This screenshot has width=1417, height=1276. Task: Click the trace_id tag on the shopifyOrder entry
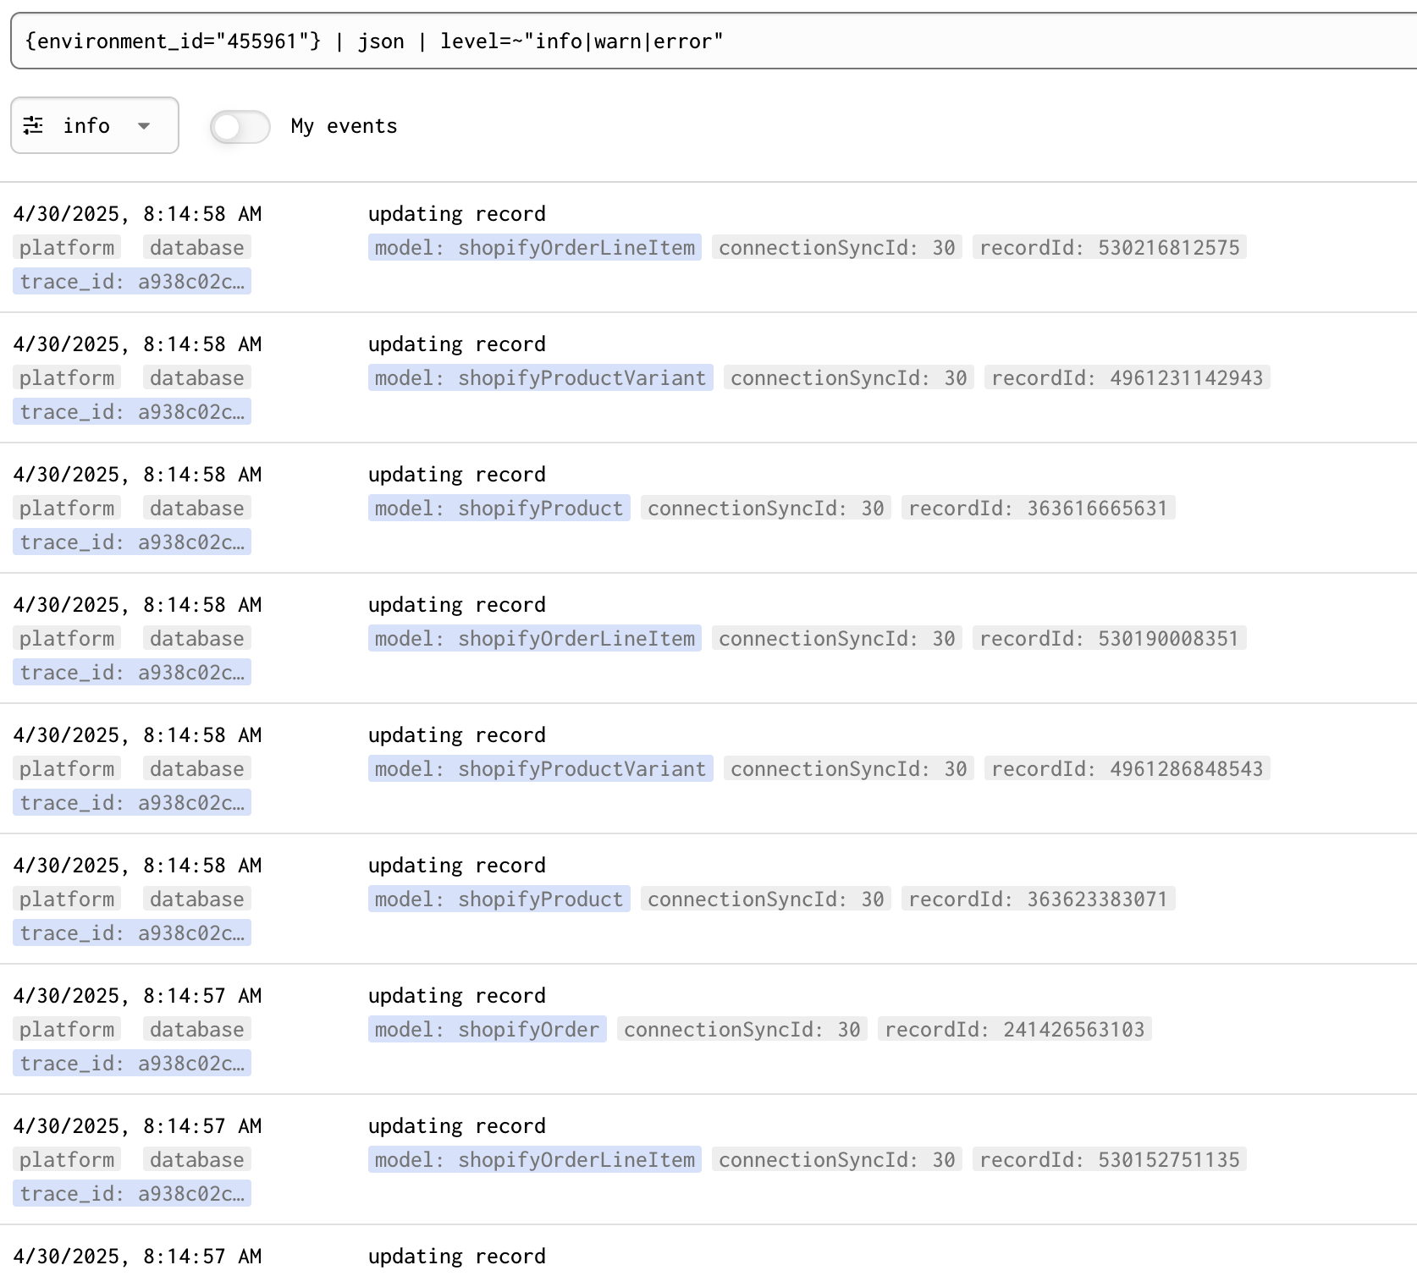[131, 1063]
